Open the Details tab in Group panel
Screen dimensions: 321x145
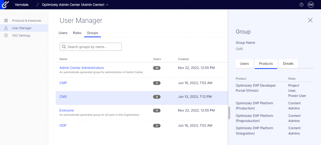(x=288, y=64)
